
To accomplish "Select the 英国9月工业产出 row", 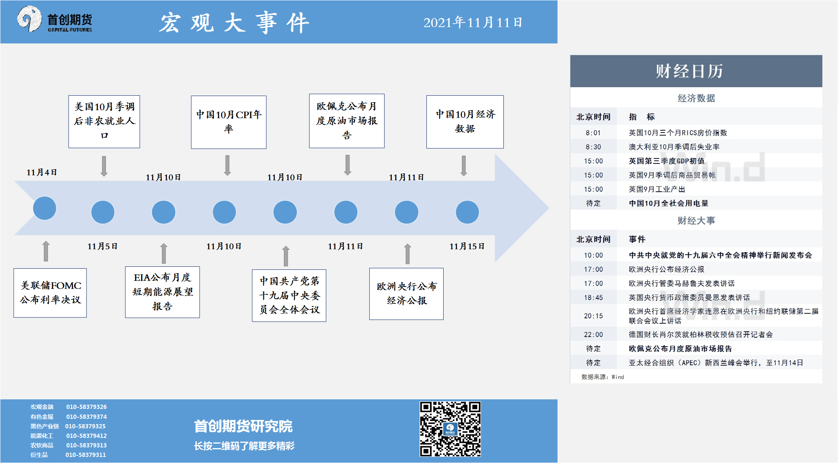I will [x=696, y=189].
